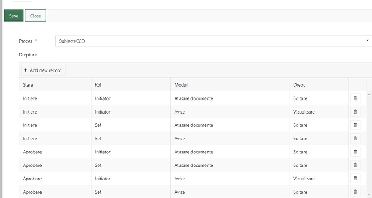Select Vizualizare in Initiere Initiator Avize row
The height and width of the screenshot is (198, 372).
pyautogui.click(x=304, y=112)
